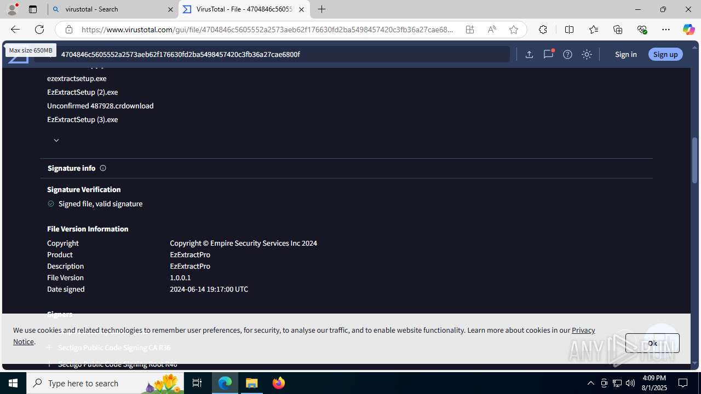This screenshot has height=394, width=701.
Task: Open a new browser tab
Action: tap(322, 9)
